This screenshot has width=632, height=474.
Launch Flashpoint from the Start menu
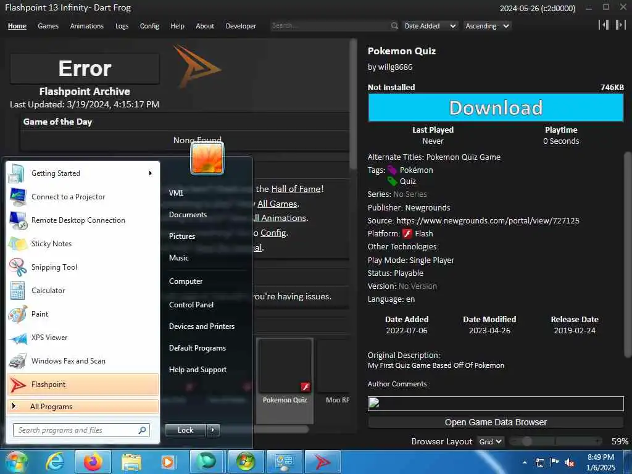[x=83, y=385]
